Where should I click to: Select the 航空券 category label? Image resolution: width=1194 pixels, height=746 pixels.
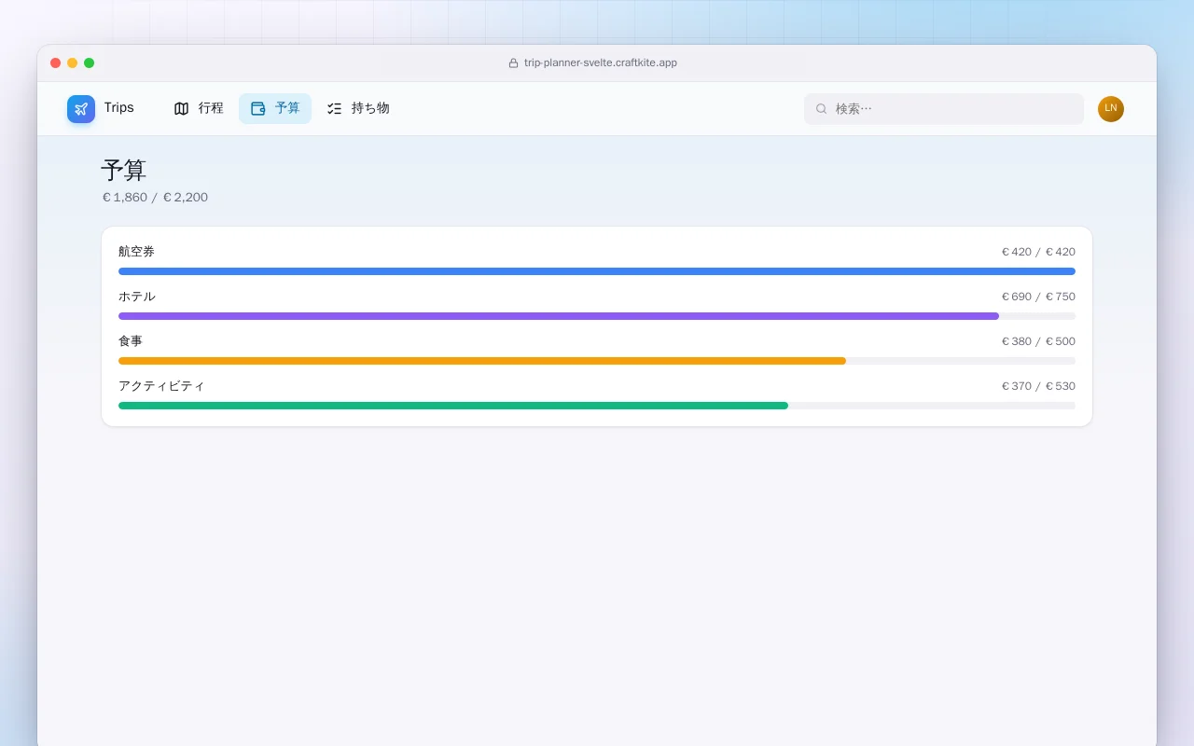point(137,252)
